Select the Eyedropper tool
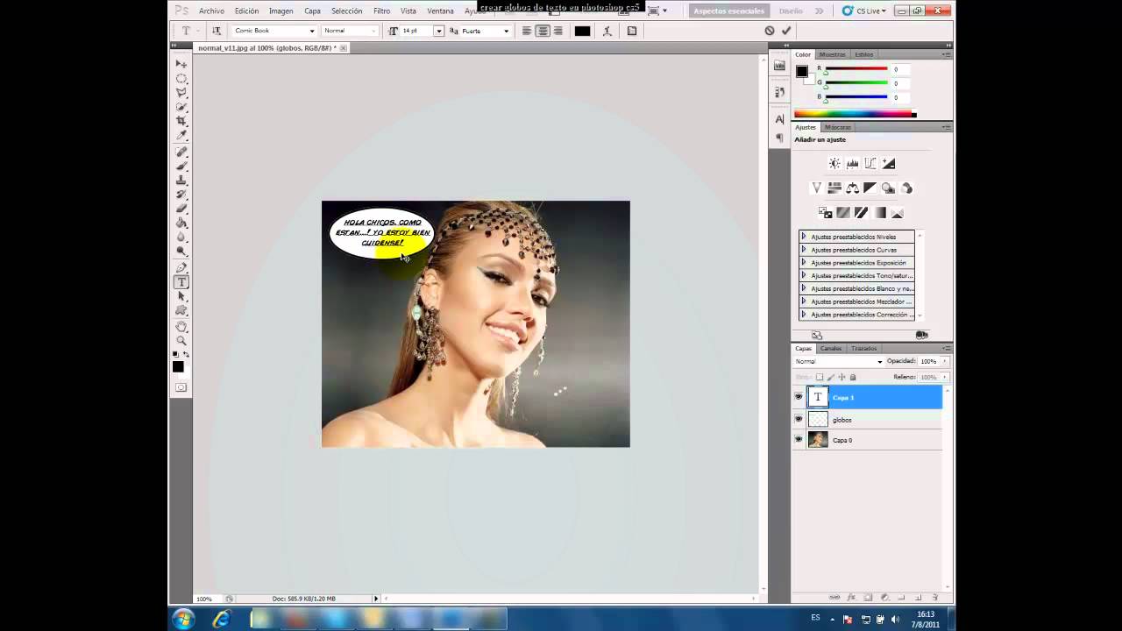1122x631 pixels. click(x=181, y=135)
